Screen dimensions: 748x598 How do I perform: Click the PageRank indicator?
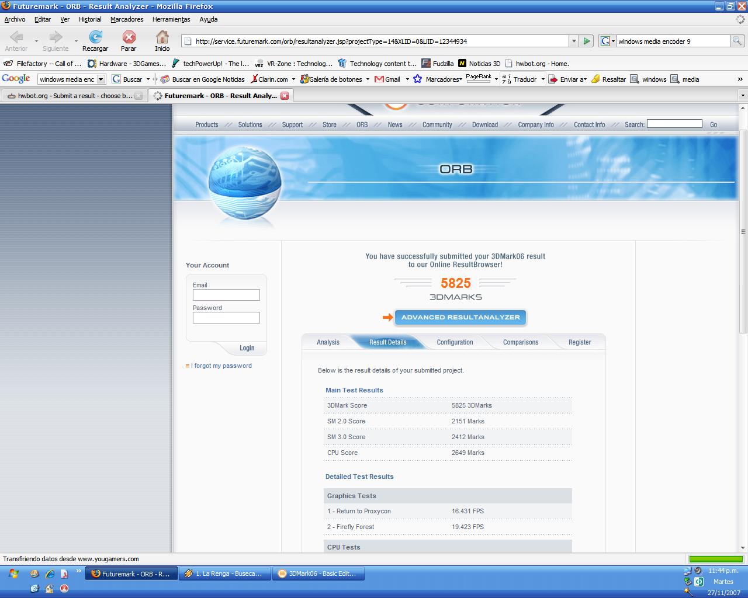click(479, 78)
